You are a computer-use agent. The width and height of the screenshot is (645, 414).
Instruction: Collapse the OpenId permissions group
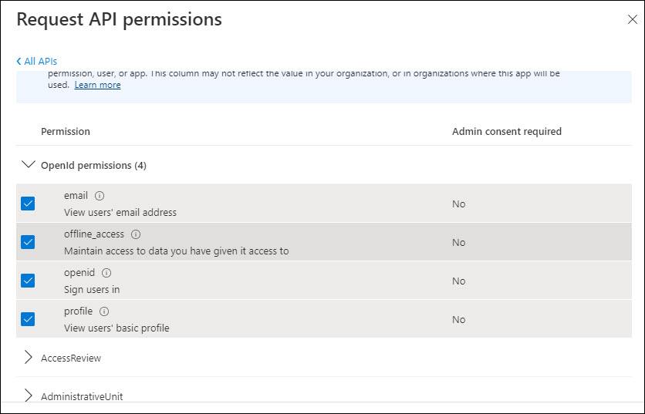(x=29, y=165)
